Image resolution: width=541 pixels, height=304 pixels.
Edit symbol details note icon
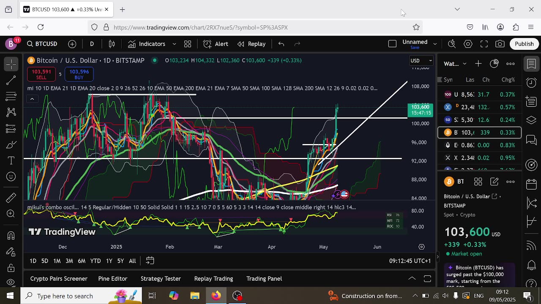pyautogui.click(x=494, y=182)
